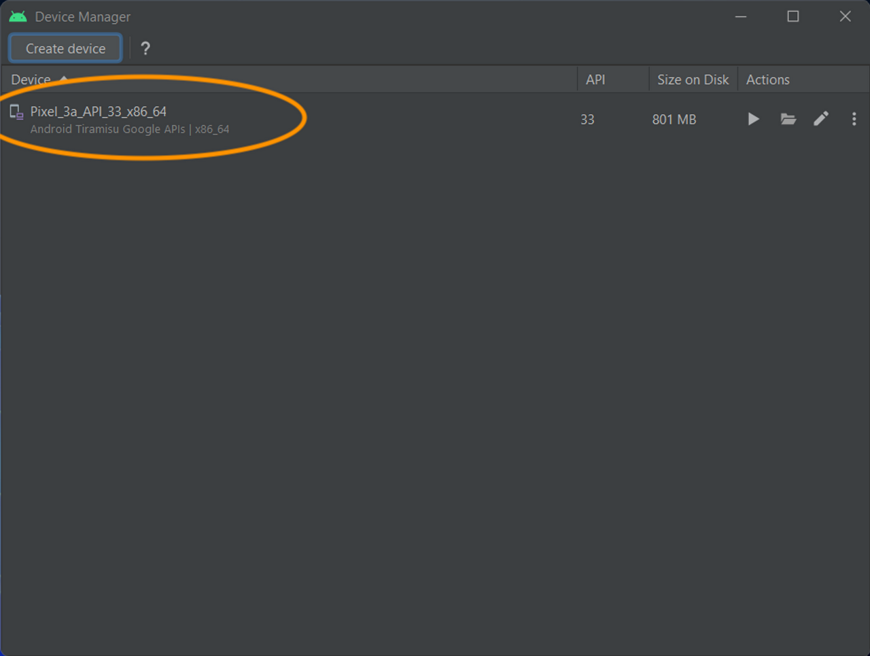870x656 pixels.
Task: Show Pixel_3a AVD on disk folder icon
Action: click(788, 119)
